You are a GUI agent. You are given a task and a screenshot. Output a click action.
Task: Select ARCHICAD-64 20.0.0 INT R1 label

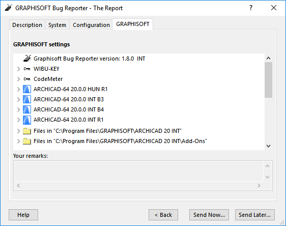coord(68,120)
